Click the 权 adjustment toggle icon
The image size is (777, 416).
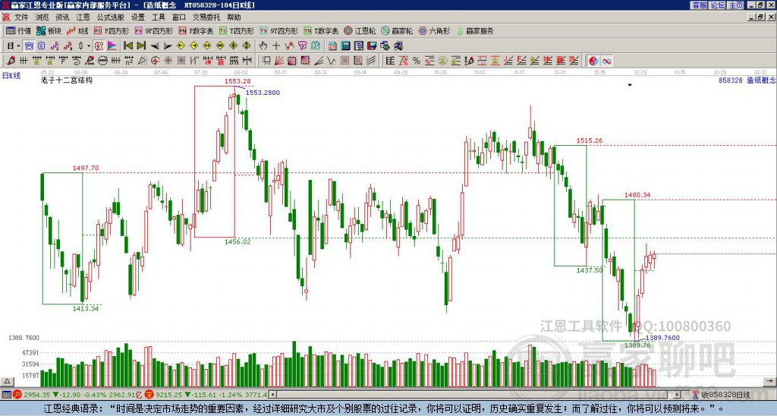pos(99,46)
